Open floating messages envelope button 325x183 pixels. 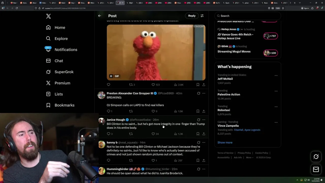coord(316,170)
